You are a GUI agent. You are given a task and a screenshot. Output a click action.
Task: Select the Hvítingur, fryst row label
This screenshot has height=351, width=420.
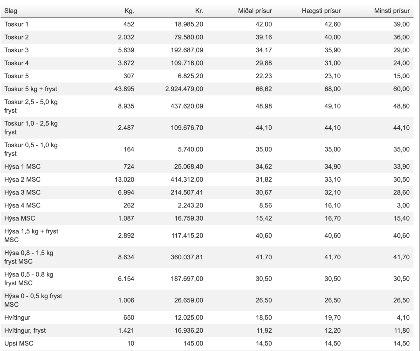[25, 330]
